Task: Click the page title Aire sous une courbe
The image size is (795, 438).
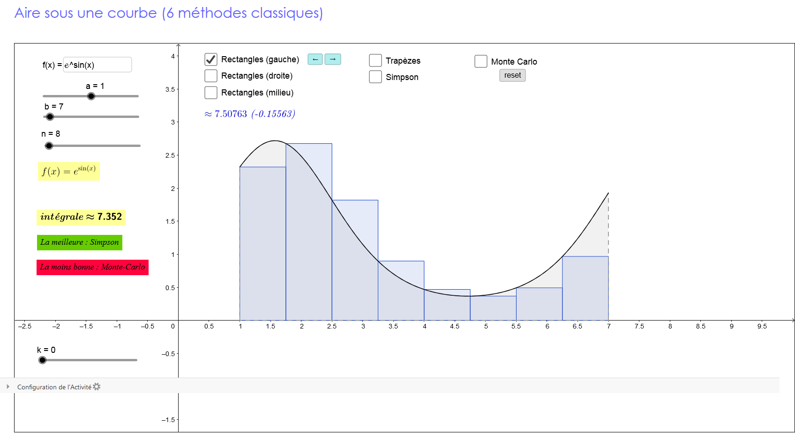Action: tap(168, 13)
